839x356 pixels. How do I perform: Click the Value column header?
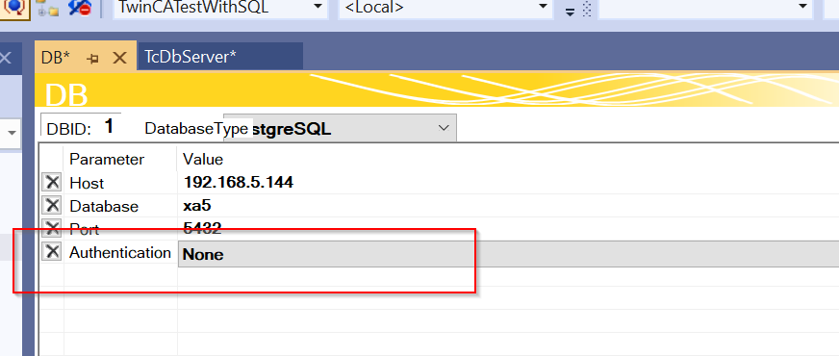(x=203, y=159)
